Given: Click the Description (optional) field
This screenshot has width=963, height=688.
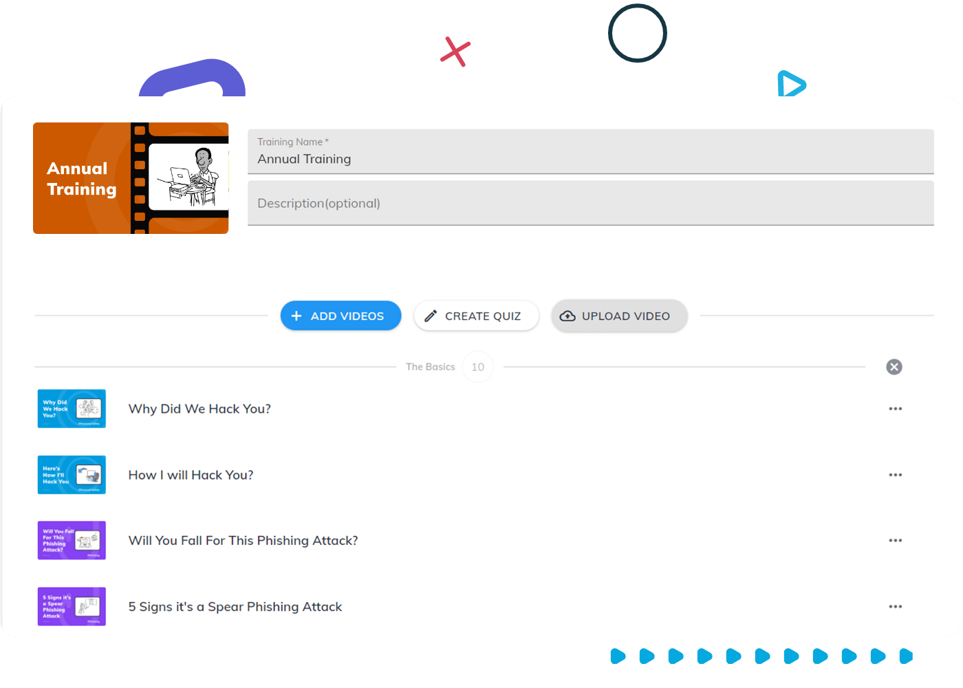Looking at the screenshot, I should pyautogui.click(x=591, y=203).
